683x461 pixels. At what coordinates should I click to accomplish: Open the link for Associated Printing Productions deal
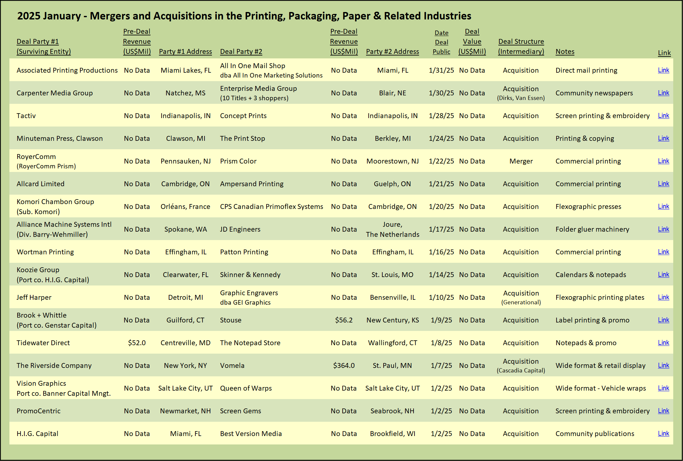click(663, 70)
